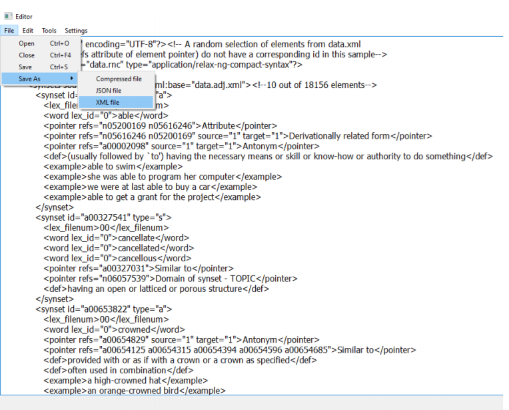Screen dimensions: 509x410
Task: Click def 'having an open or latticed' line
Action: tap(156, 289)
